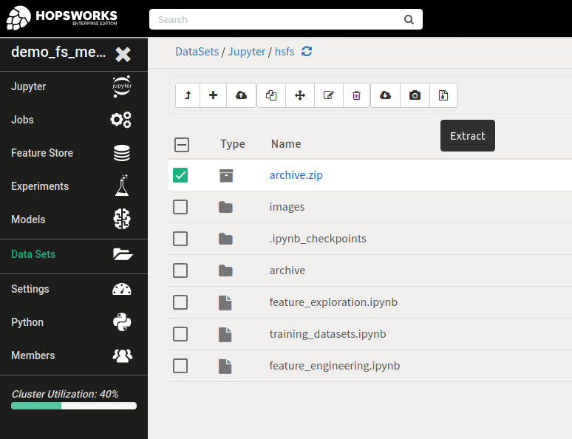Click the plus icon to create new

(213, 95)
